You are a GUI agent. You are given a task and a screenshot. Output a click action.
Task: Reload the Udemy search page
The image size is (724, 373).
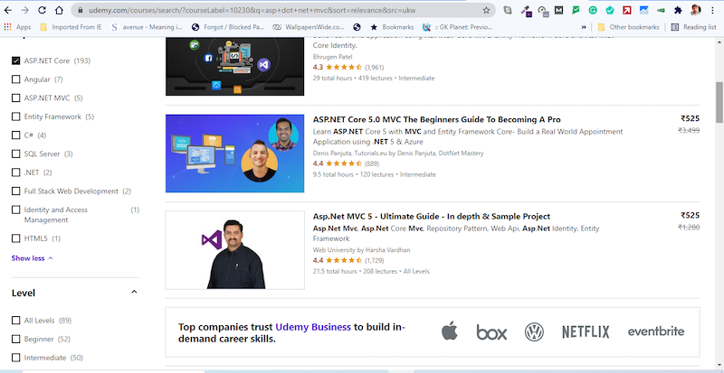coord(42,10)
